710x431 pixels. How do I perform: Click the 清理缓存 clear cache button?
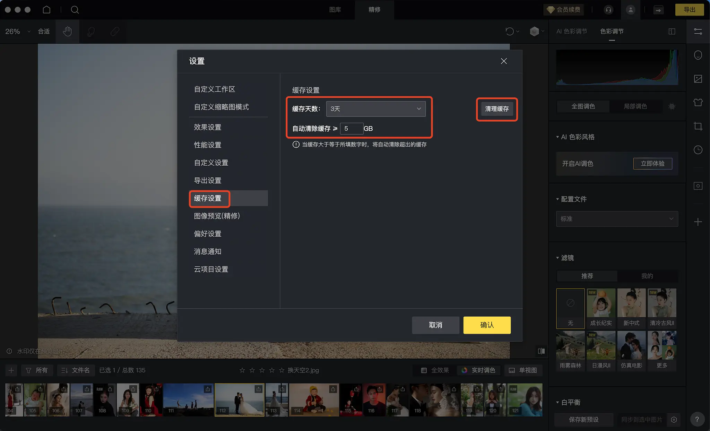coord(496,109)
